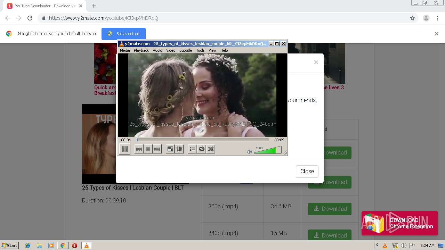Skip to previous media in VLC
Screen dimensions: 445x250
pos(139,149)
